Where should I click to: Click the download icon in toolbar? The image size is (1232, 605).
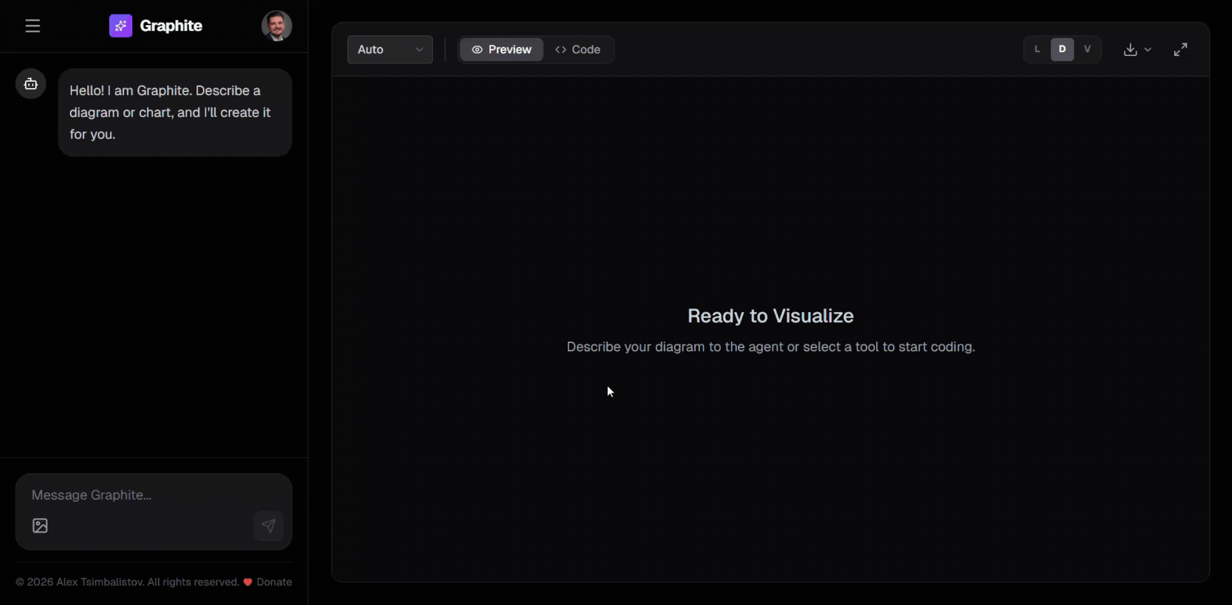coord(1130,49)
